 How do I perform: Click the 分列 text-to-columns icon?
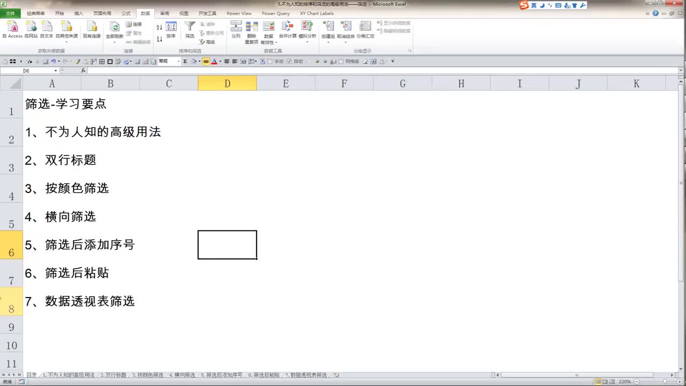pos(236,30)
